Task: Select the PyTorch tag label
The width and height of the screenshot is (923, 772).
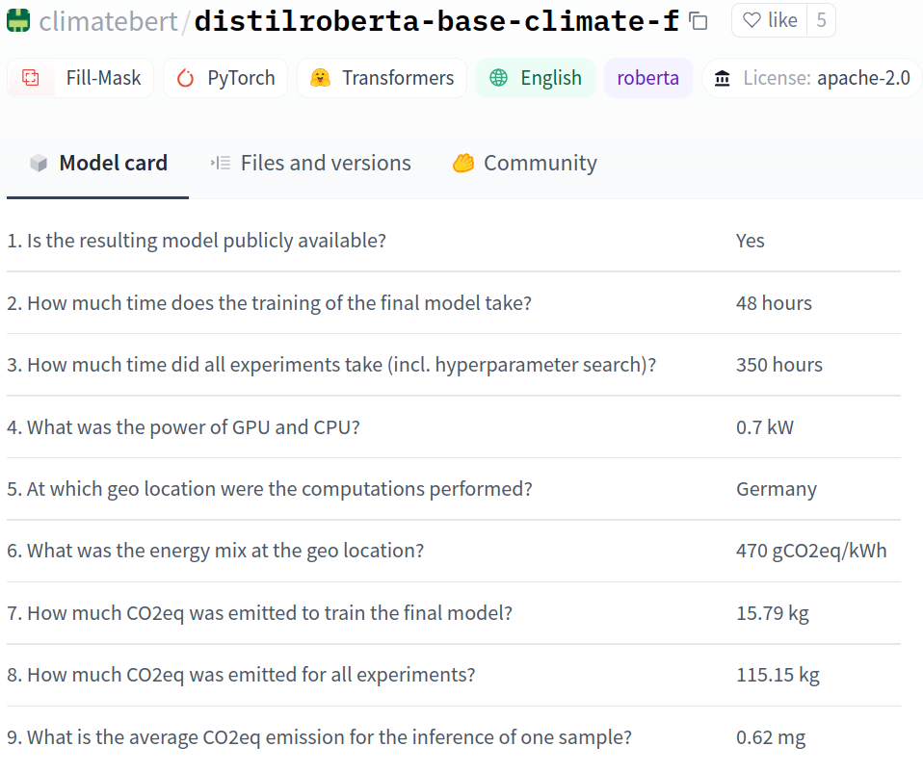Action: pyautogui.click(x=241, y=78)
